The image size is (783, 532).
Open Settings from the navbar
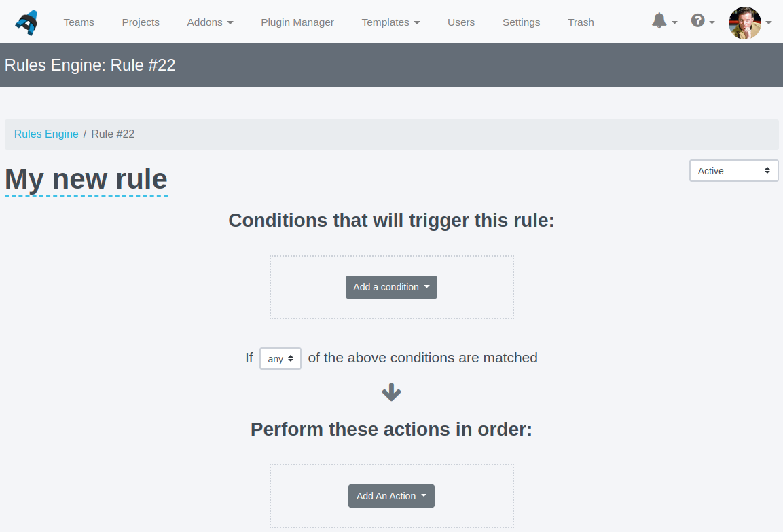(x=522, y=22)
